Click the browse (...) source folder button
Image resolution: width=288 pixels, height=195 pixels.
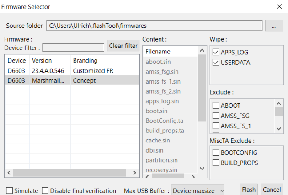[274, 26]
